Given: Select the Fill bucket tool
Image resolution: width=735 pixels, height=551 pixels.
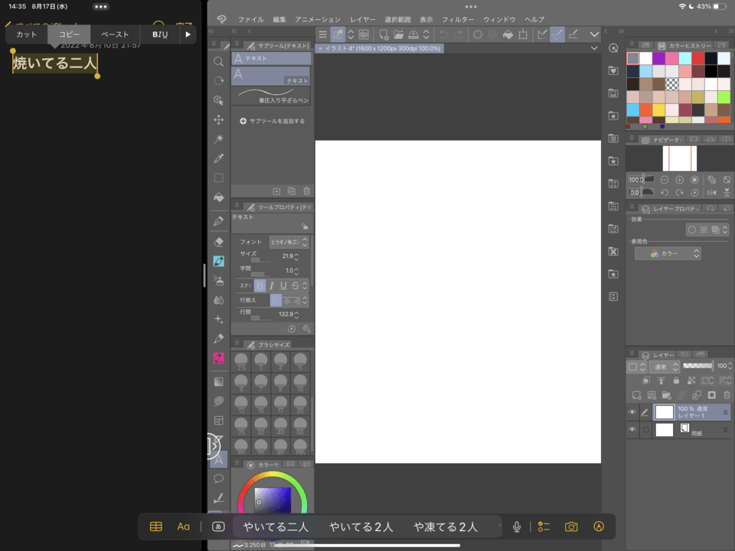Looking at the screenshot, I should click(x=218, y=195).
